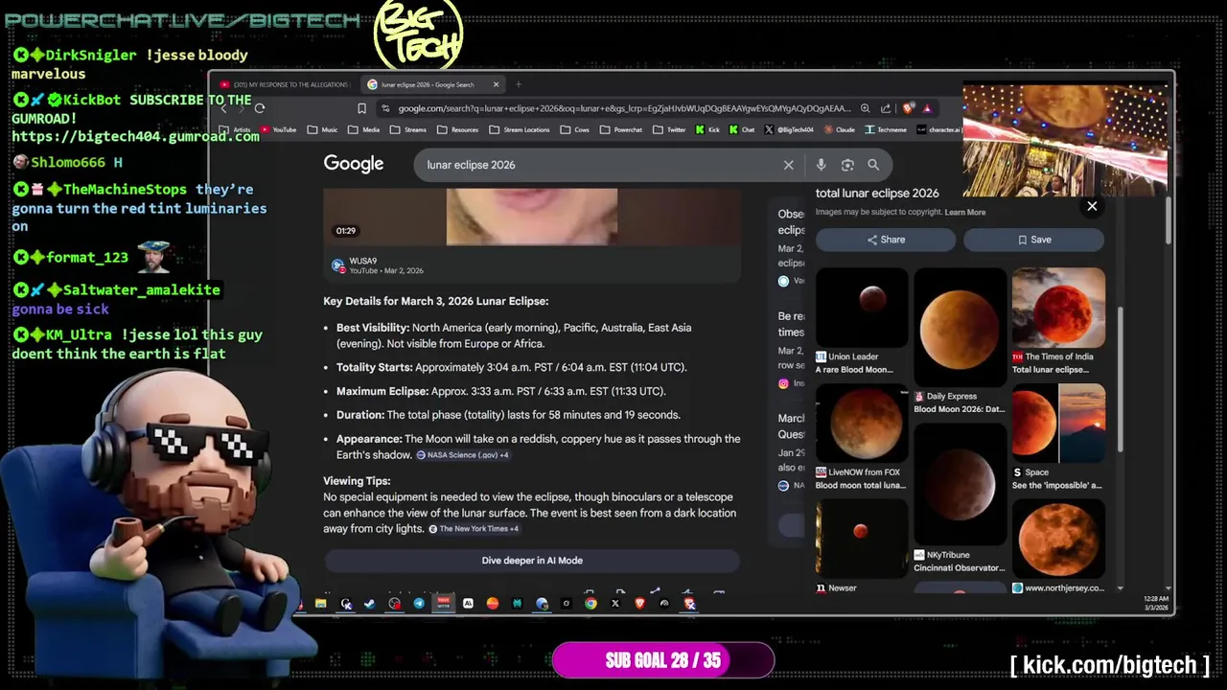The image size is (1227, 690).
Task: Open Steam from the taskbar
Action: [x=370, y=604]
